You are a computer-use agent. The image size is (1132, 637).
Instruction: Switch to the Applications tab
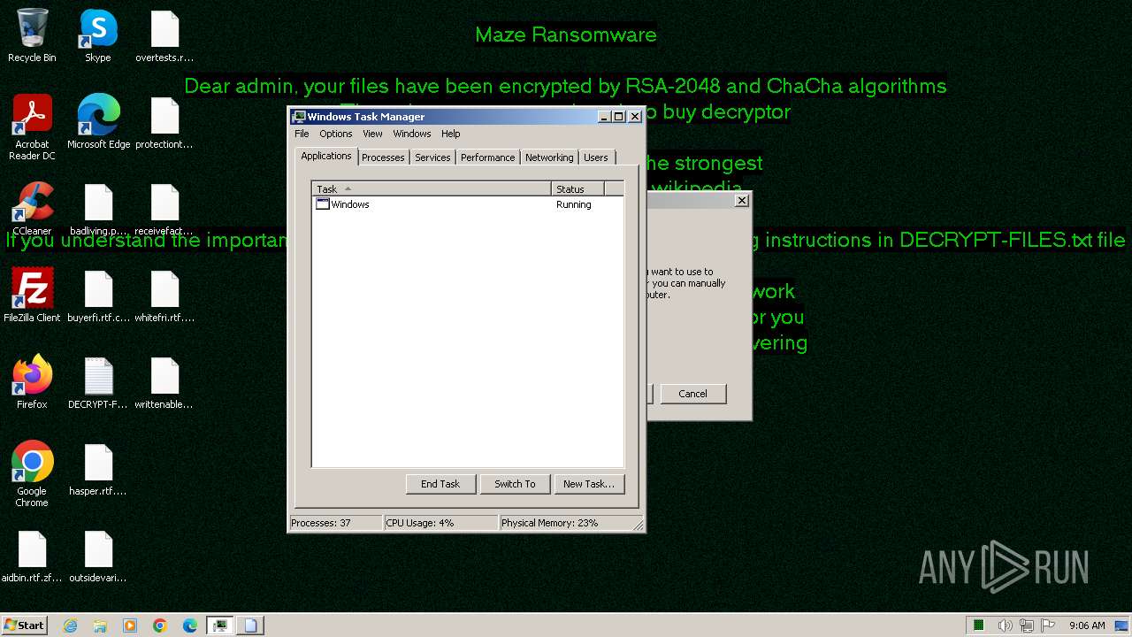tap(326, 156)
